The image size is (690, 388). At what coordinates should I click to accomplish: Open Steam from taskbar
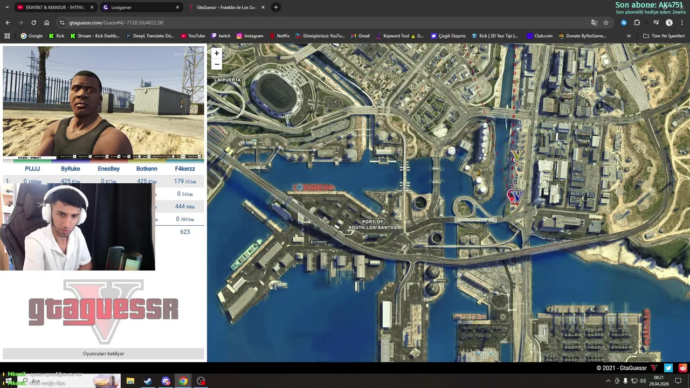click(147, 381)
